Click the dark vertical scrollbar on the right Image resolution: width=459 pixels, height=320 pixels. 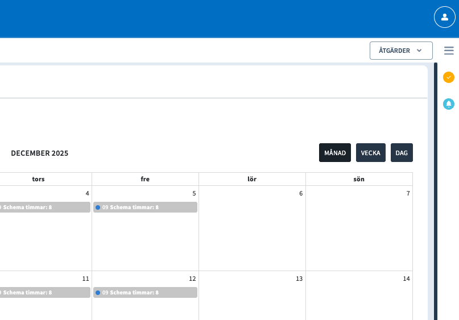[x=436, y=193]
